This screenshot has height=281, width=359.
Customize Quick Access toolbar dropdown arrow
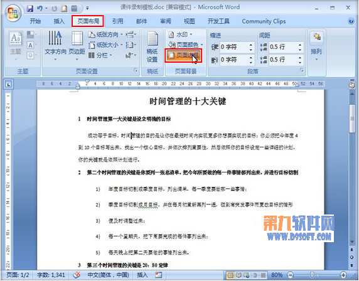[87, 8]
